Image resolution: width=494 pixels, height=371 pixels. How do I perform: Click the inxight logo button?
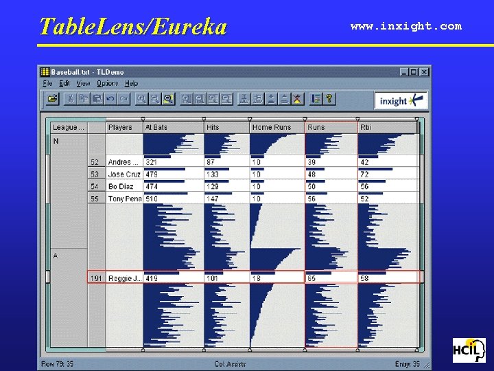pyautogui.click(x=401, y=100)
